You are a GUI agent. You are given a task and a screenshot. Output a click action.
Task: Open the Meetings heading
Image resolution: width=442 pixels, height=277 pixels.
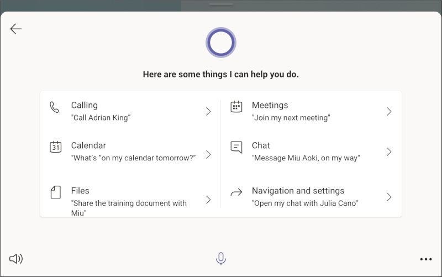pos(270,105)
